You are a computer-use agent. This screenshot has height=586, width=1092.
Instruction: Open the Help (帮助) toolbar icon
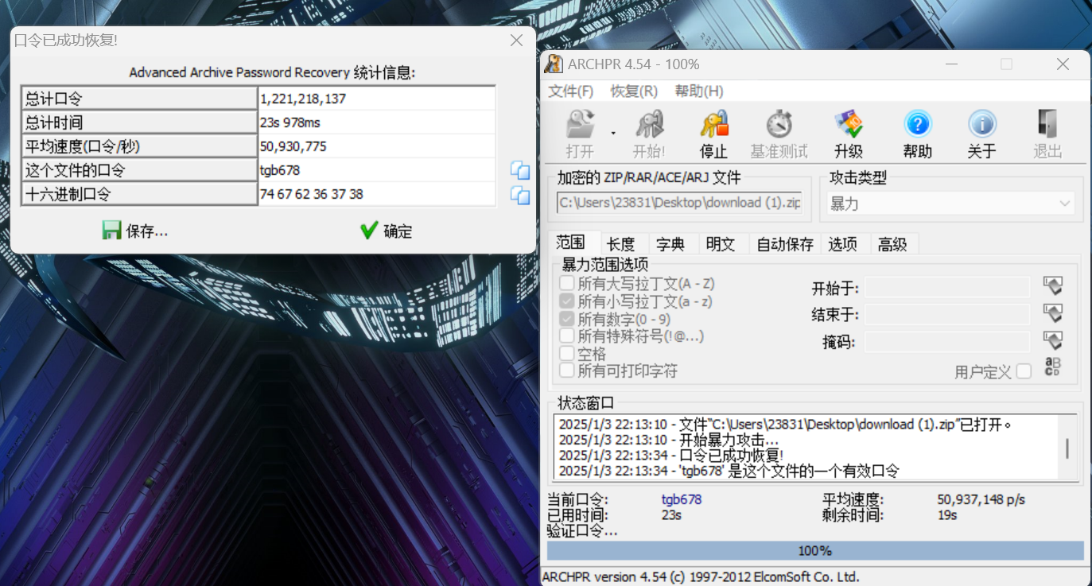(919, 134)
